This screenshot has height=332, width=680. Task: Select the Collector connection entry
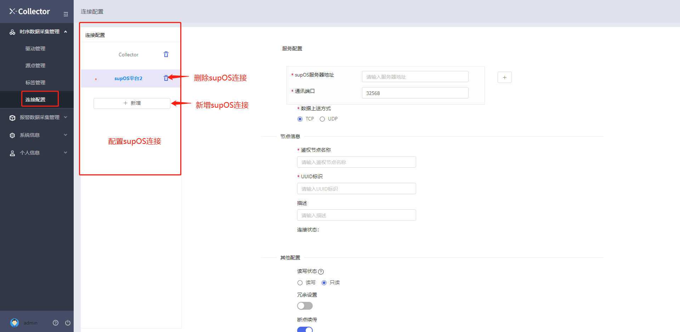click(128, 55)
